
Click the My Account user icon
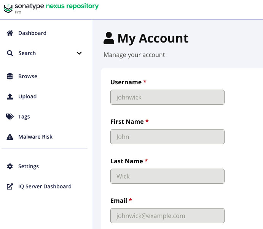coord(109,38)
